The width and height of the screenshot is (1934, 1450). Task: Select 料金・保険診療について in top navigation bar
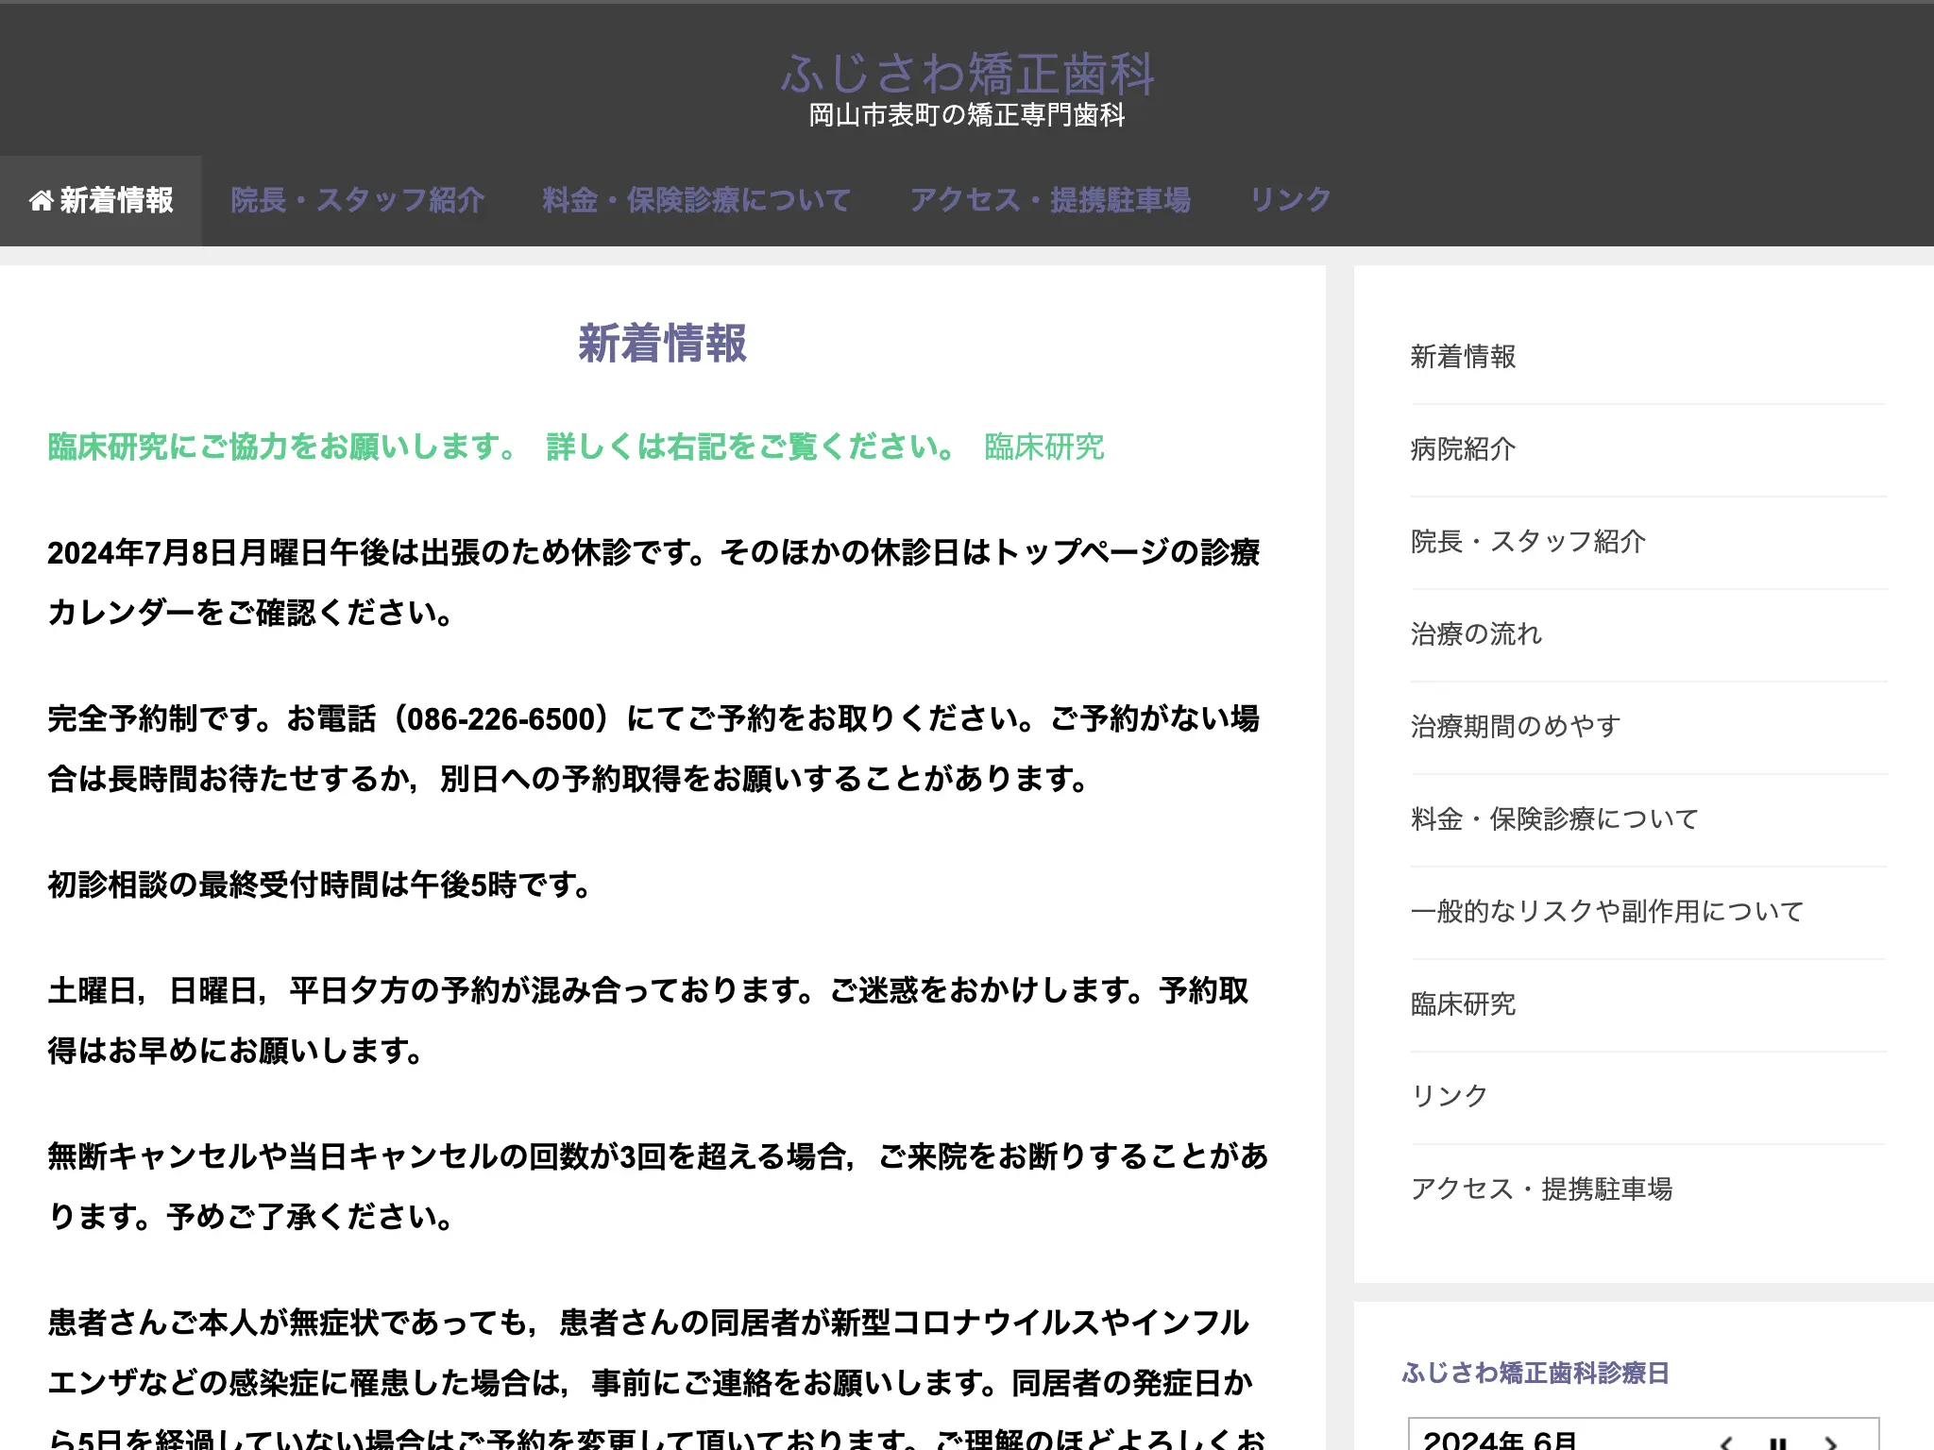coord(697,200)
